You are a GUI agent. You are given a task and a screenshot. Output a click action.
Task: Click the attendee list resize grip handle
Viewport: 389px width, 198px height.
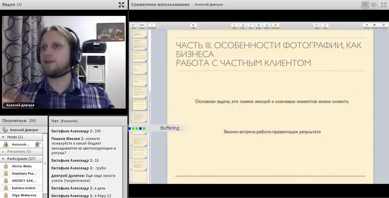click(x=45, y=164)
